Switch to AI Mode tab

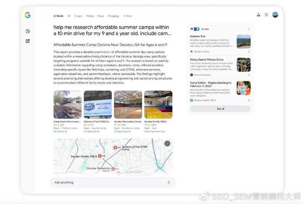pyautogui.click(x=58, y=16)
